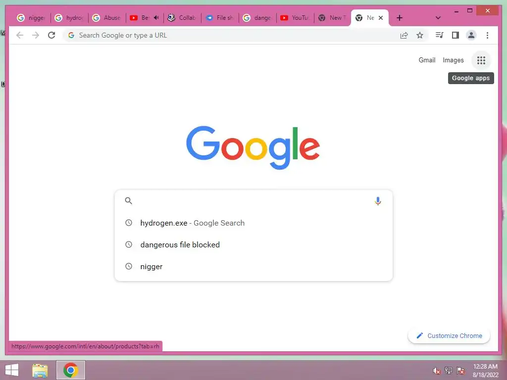
Task: Click the magnifier icon in the search box
Action: (x=128, y=201)
